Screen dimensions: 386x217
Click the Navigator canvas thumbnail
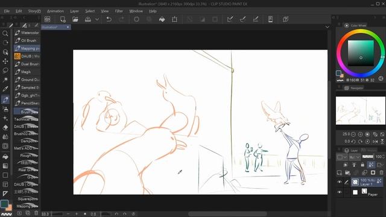tap(361, 110)
